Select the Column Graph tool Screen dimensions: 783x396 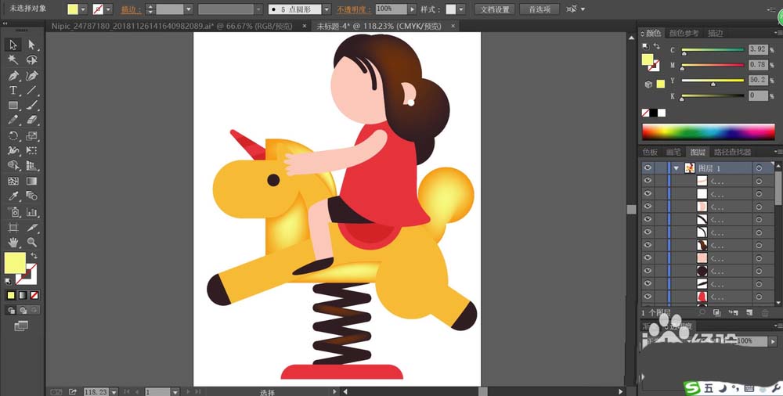tap(32, 212)
